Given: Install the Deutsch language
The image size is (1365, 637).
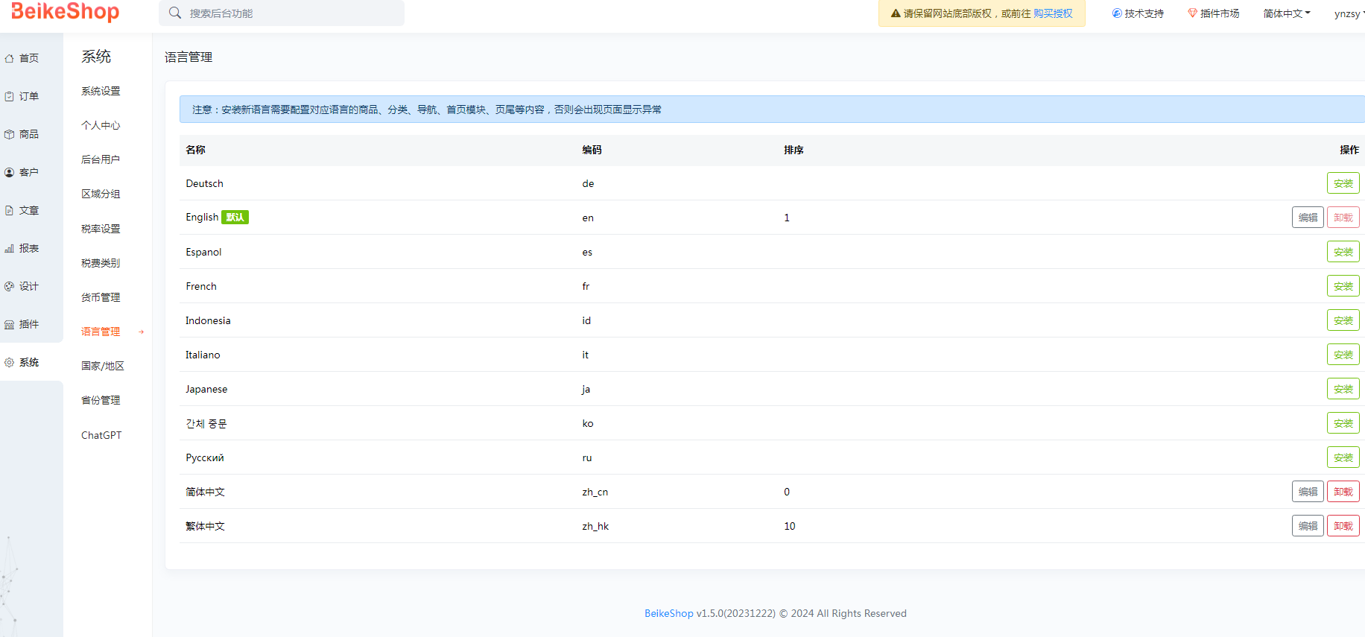Looking at the screenshot, I should point(1343,183).
